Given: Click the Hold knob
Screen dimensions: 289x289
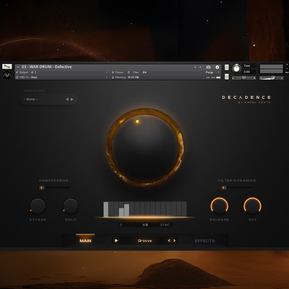Looking at the screenshot, I should (70, 206).
